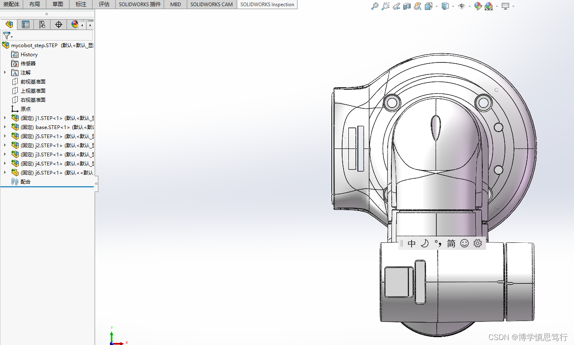The width and height of the screenshot is (574, 345).
Task: Click the Apply Scene icon
Action: (x=489, y=6)
